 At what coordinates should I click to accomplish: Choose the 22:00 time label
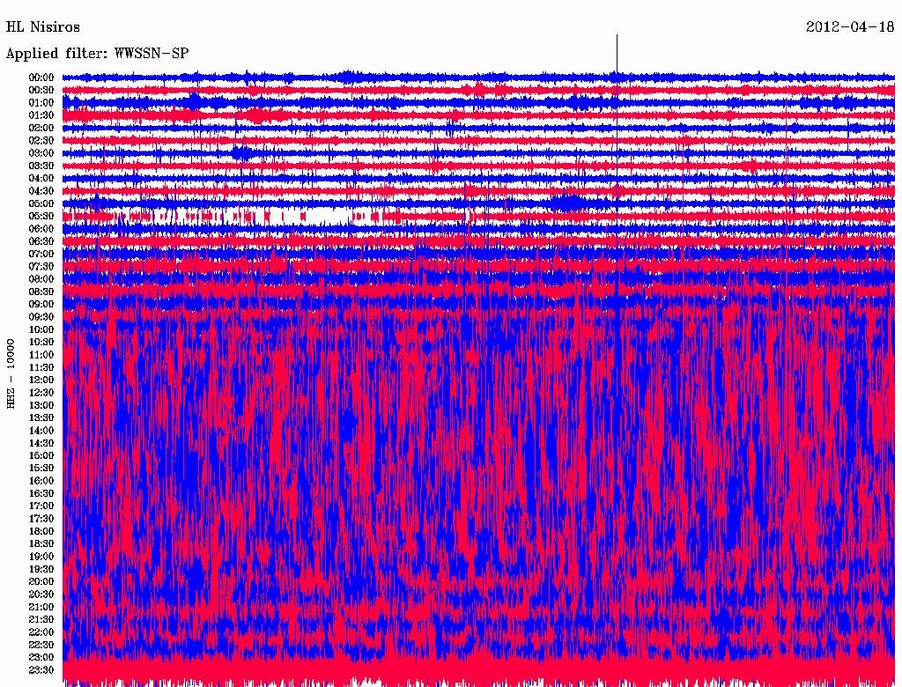(x=41, y=632)
